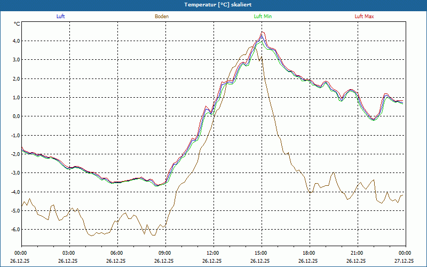Select the 03:00 time axis marker
Screen dimensions: 427x267
pos(69,253)
